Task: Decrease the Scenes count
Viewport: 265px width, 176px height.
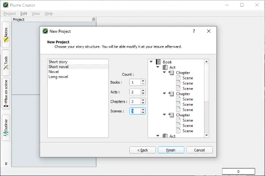Action: (143, 112)
